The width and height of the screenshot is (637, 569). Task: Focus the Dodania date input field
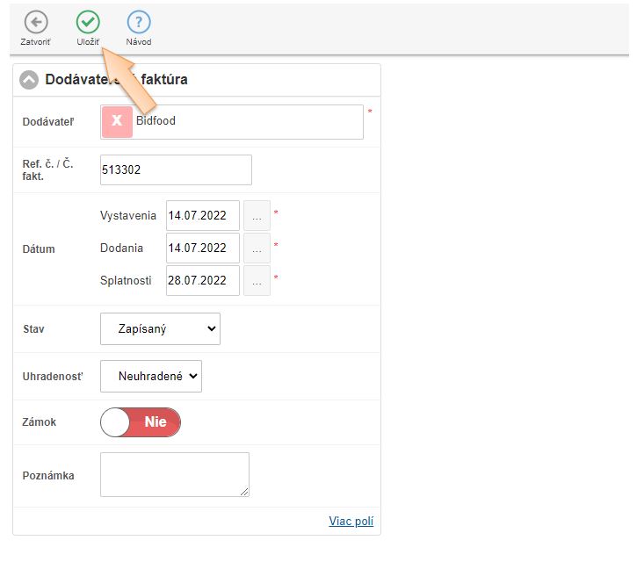(x=202, y=248)
